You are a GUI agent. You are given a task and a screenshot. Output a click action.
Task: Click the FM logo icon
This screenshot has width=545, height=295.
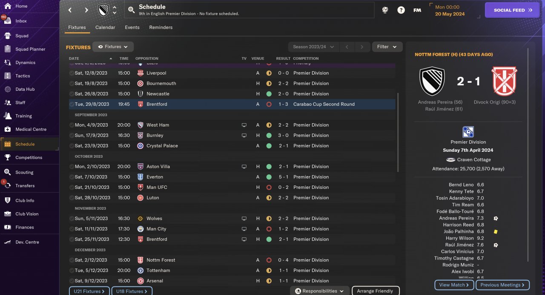pyautogui.click(x=417, y=10)
